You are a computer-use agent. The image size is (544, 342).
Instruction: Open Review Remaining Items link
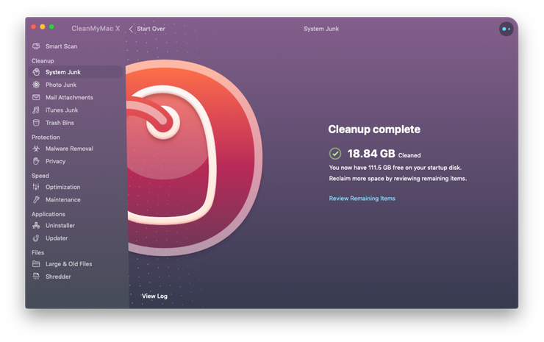(362, 199)
